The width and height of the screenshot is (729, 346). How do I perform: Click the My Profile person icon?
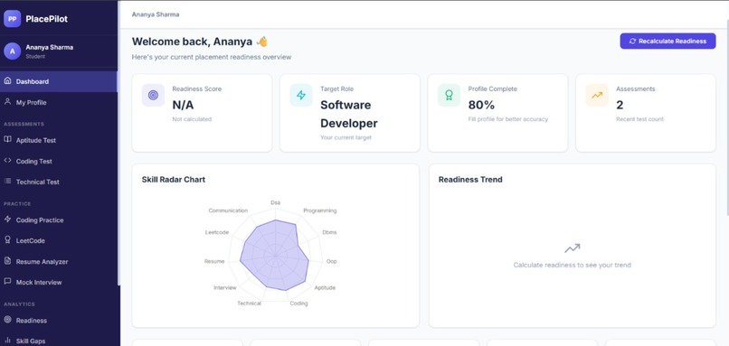point(7,102)
